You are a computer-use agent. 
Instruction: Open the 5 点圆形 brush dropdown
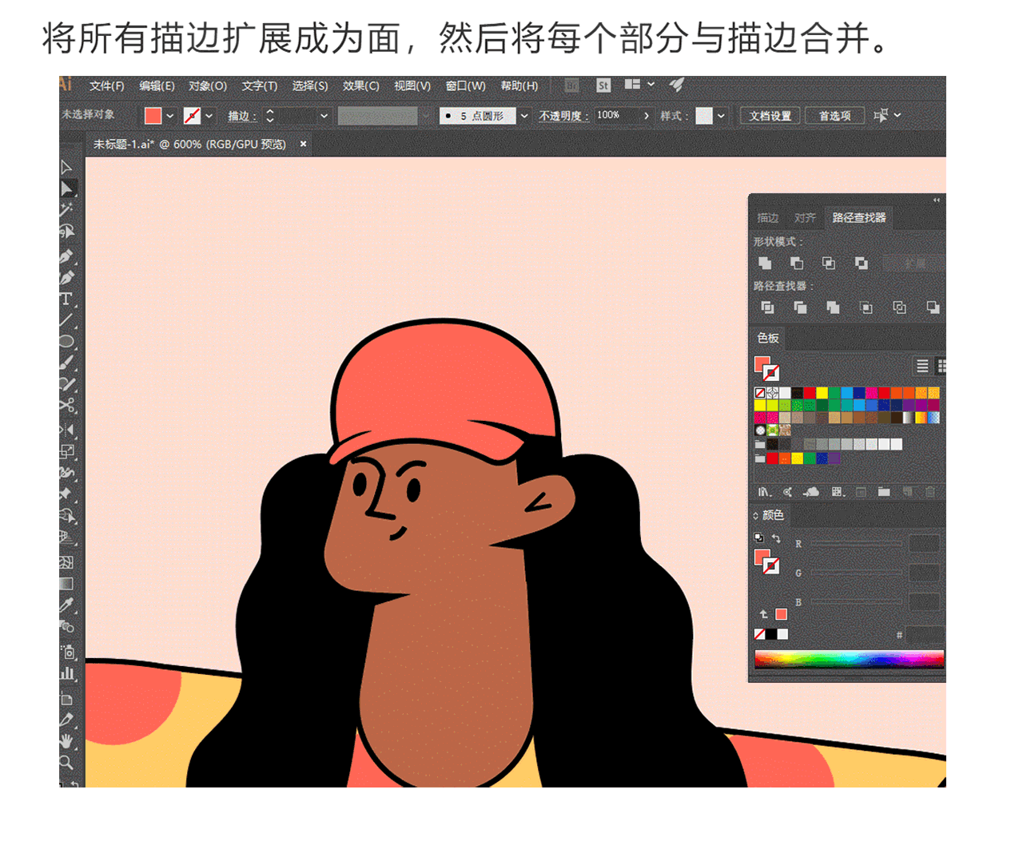(524, 116)
